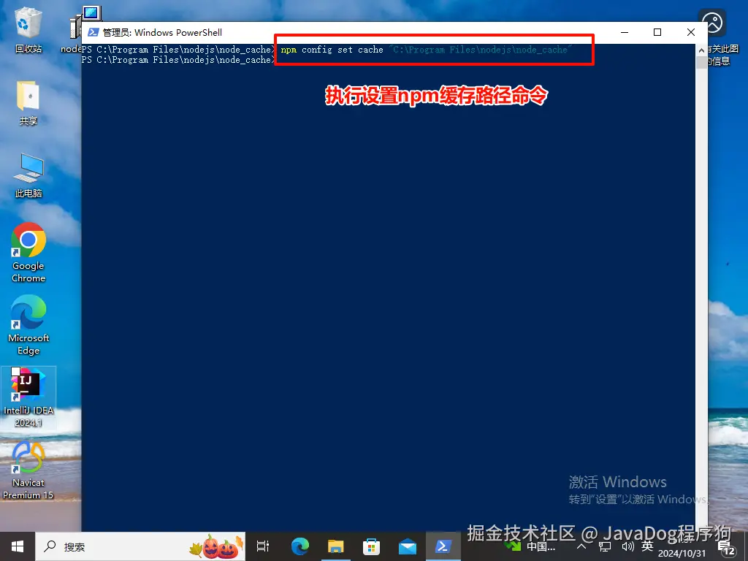Open the Windows Start menu
Image resolution: width=748 pixels, height=561 pixels.
click(x=18, y=546)
